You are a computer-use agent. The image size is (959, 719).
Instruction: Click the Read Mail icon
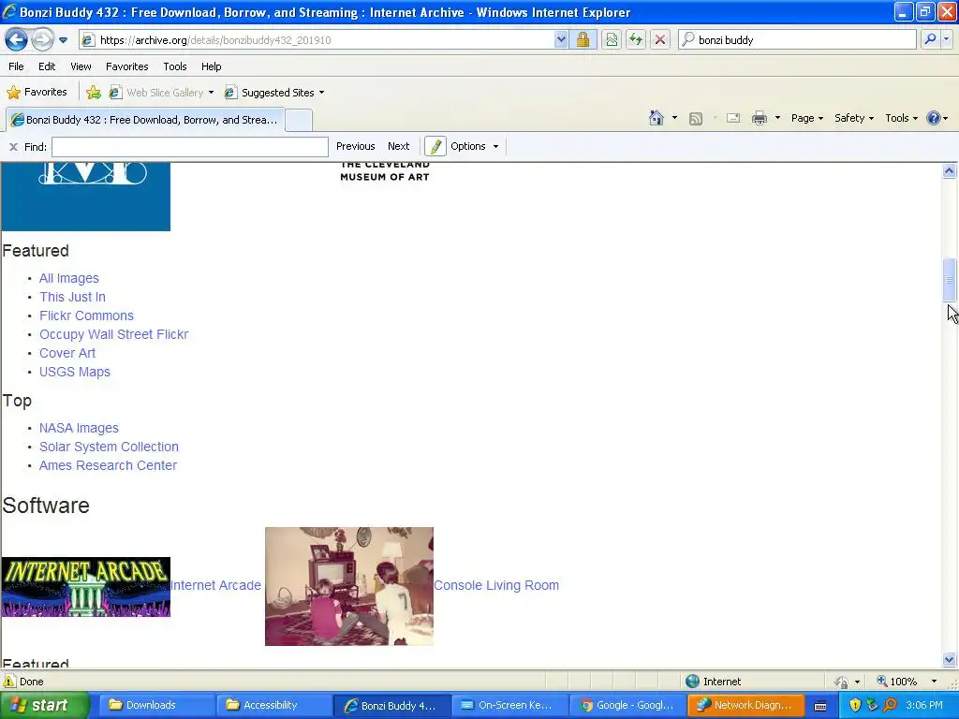point(733,118)
